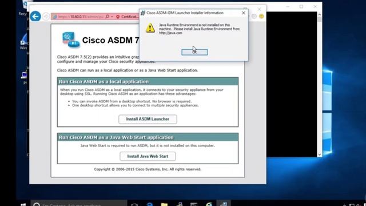This screenshot has width=366, height=206.
Task: Expand the address bar dropdown arrow
Action: point(112,17)
